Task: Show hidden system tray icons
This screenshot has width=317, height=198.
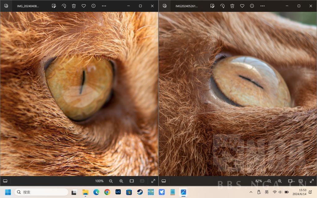Action: coord(251,192)
